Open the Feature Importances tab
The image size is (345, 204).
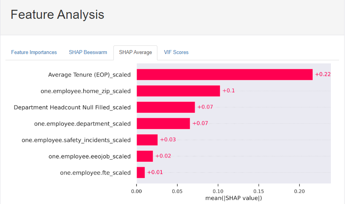tap(34, 52)
